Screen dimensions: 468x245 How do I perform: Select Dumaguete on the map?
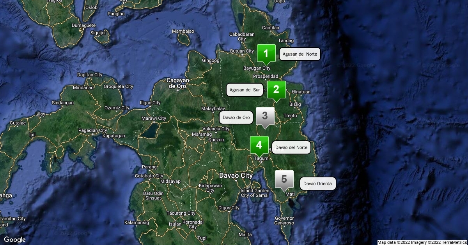[83, 25]
